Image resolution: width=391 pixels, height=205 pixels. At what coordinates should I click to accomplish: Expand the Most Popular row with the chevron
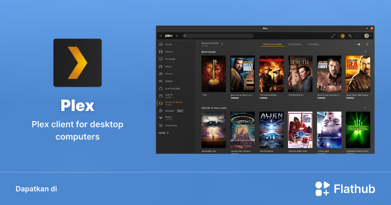pos(365,51)
